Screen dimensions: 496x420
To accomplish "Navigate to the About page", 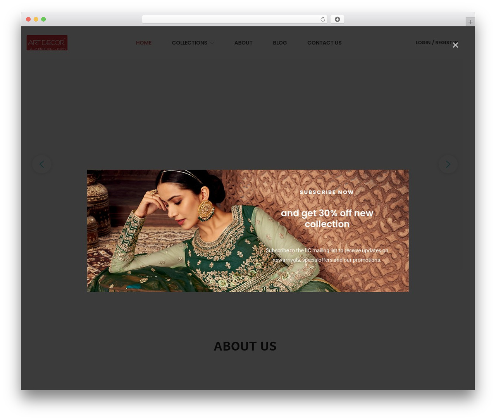I will (x=243, y=43).
